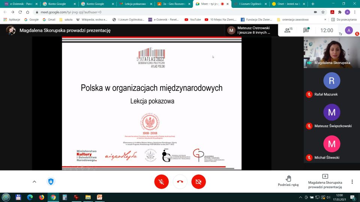Open the Chrome extensions puzzle icon
The width and height of the screenshot is (360, 202).
pyautogui.click(x=340, y=12)
